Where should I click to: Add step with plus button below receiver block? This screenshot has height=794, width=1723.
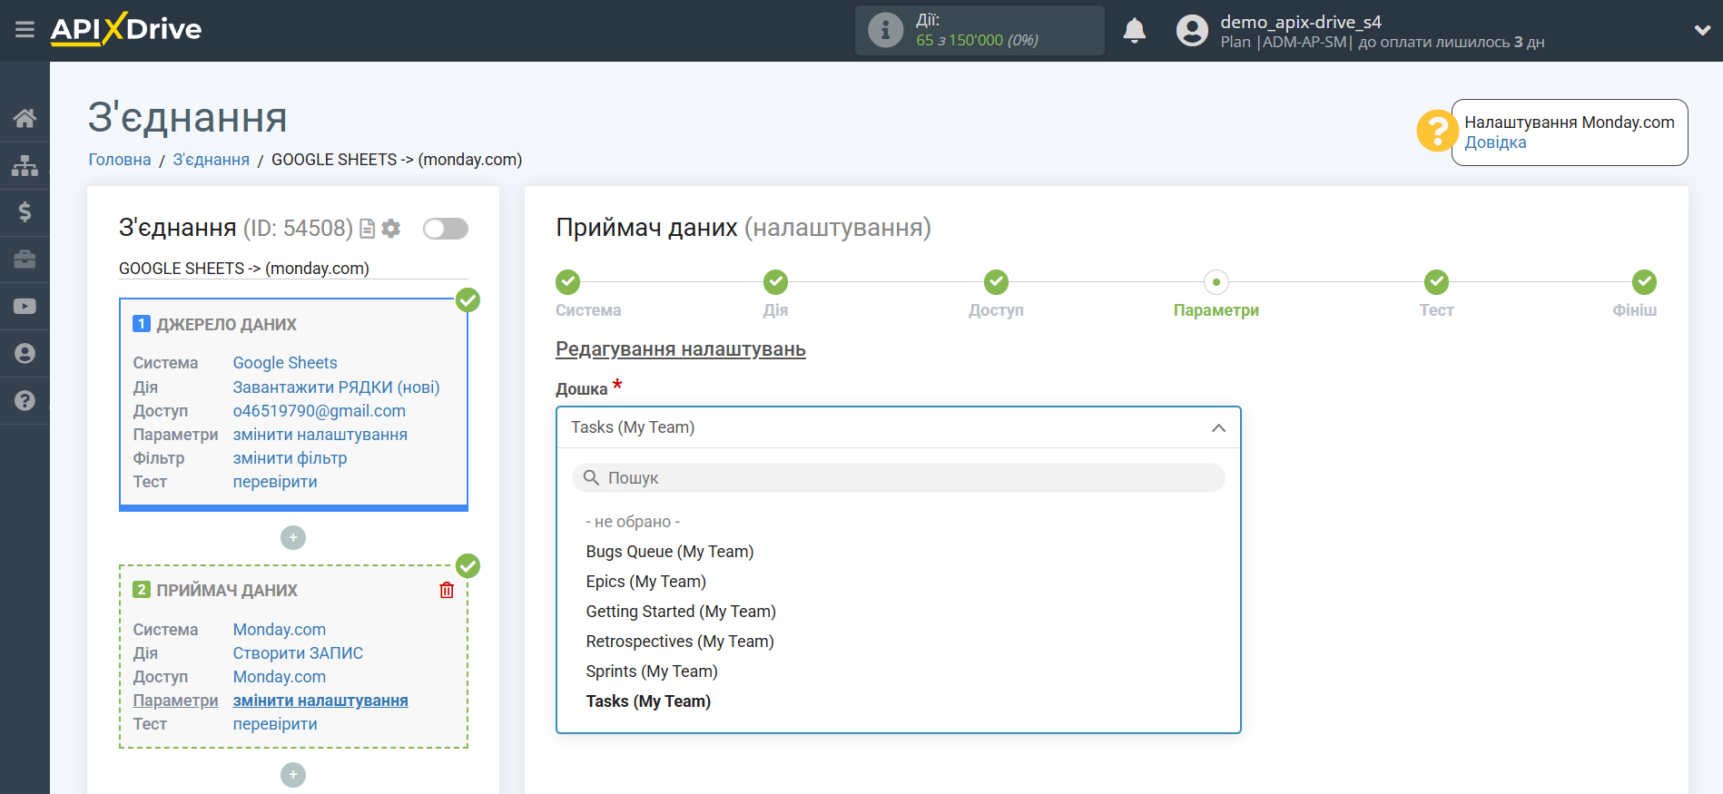tap(293, 775)
